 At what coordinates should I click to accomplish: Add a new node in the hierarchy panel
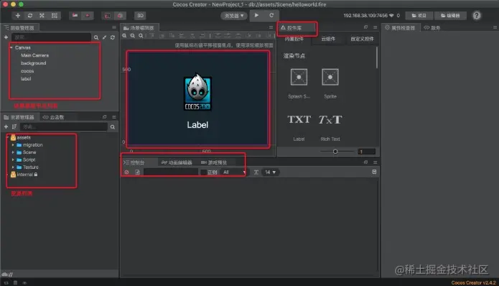(x=6, y=37)
